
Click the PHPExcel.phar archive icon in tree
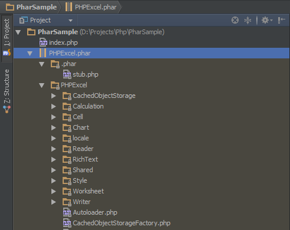pyautogui.click(x=43, y=53)
